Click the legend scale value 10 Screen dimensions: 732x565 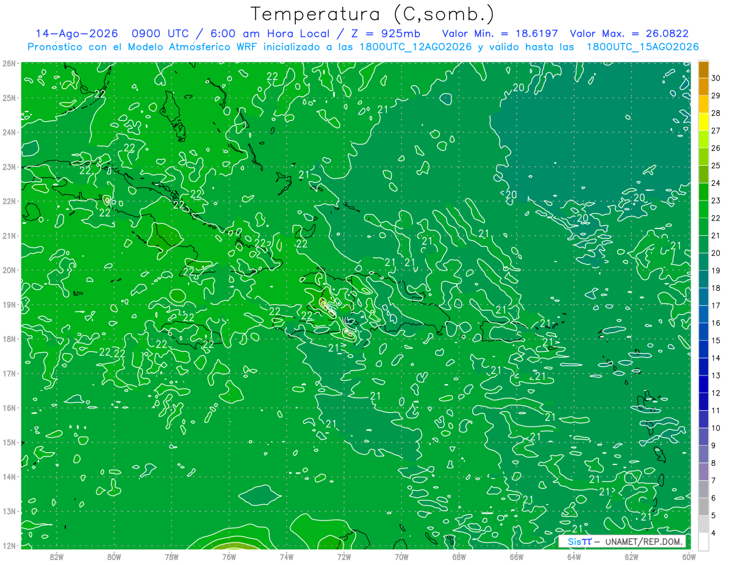(x=716, y=428)
